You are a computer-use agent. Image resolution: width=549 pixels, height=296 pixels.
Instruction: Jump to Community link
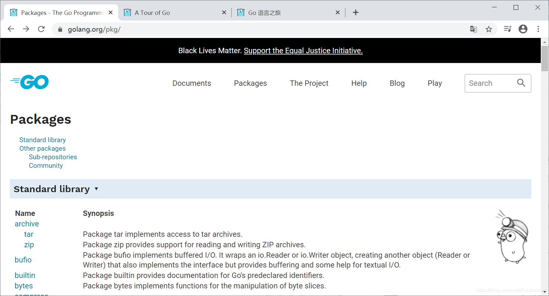[46, 166]
